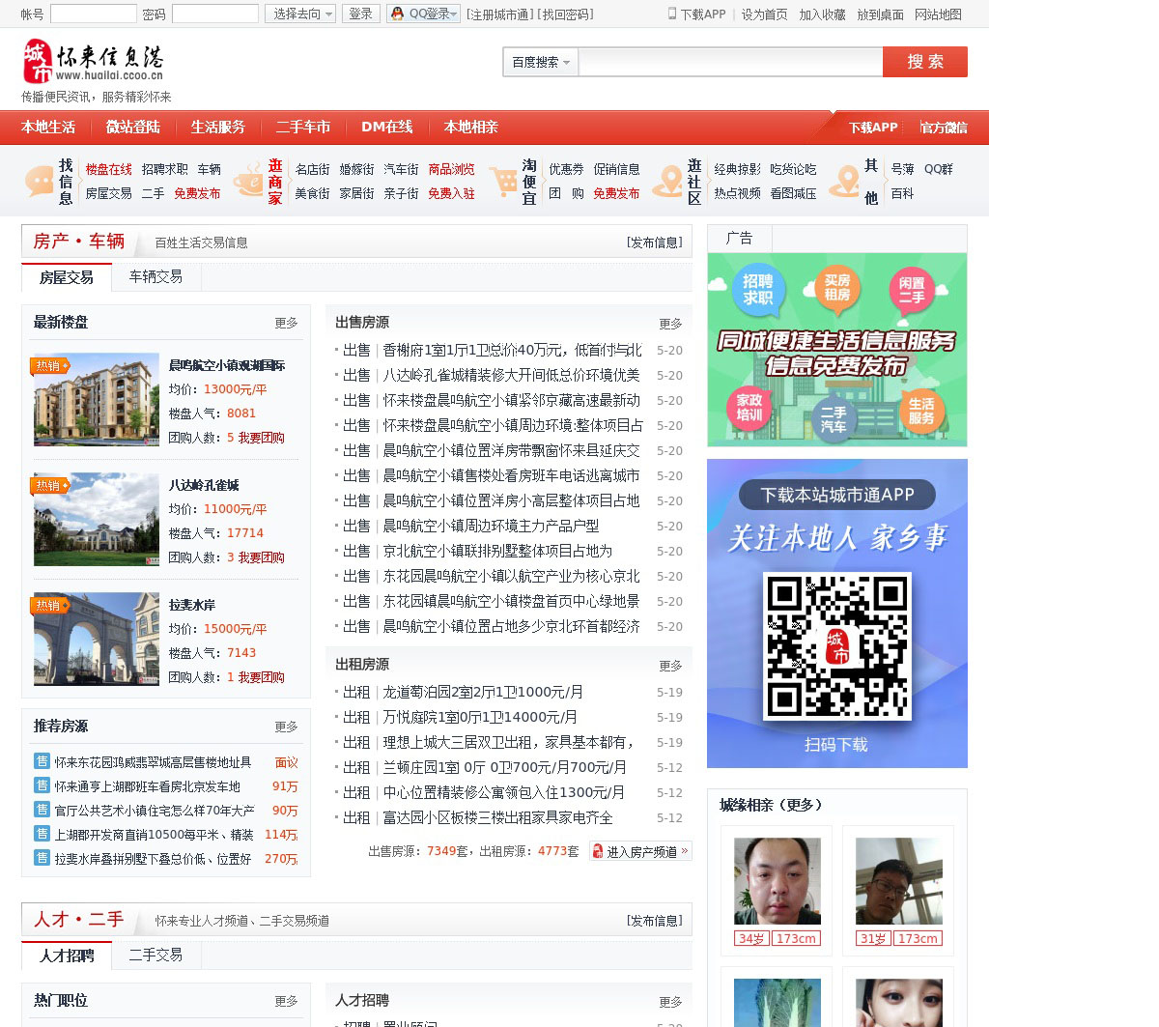Click the 逛社区 location pin icon
1159x1027 pixels.
[x=667, y=181]
